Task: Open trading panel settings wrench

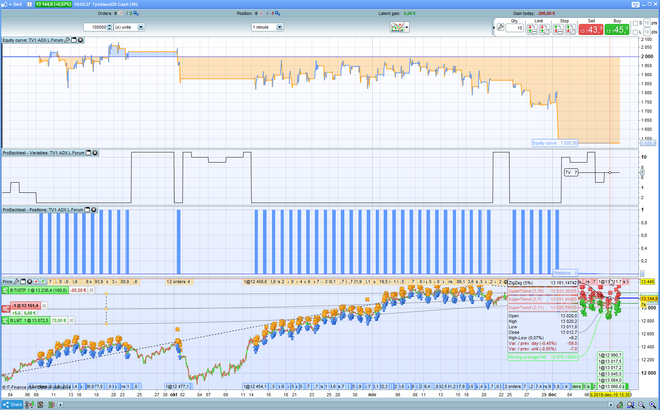Action: click(x=500, y=27)
